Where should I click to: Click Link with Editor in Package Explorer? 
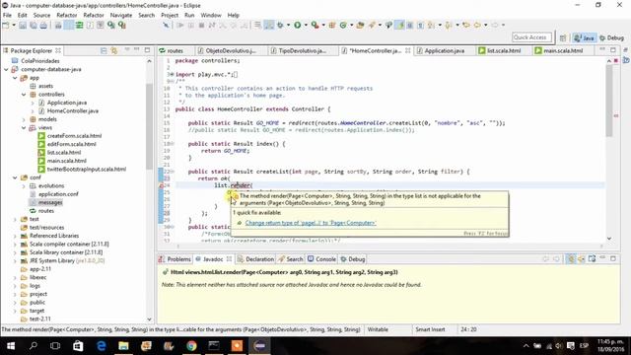tap(114, 50)
